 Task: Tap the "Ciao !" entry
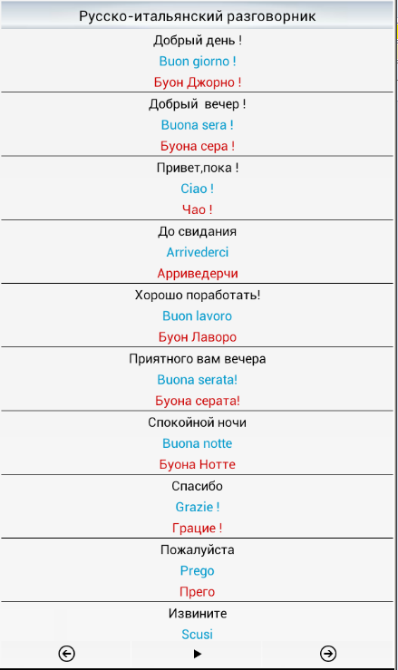pyautogui.click(x=197, y=189)
